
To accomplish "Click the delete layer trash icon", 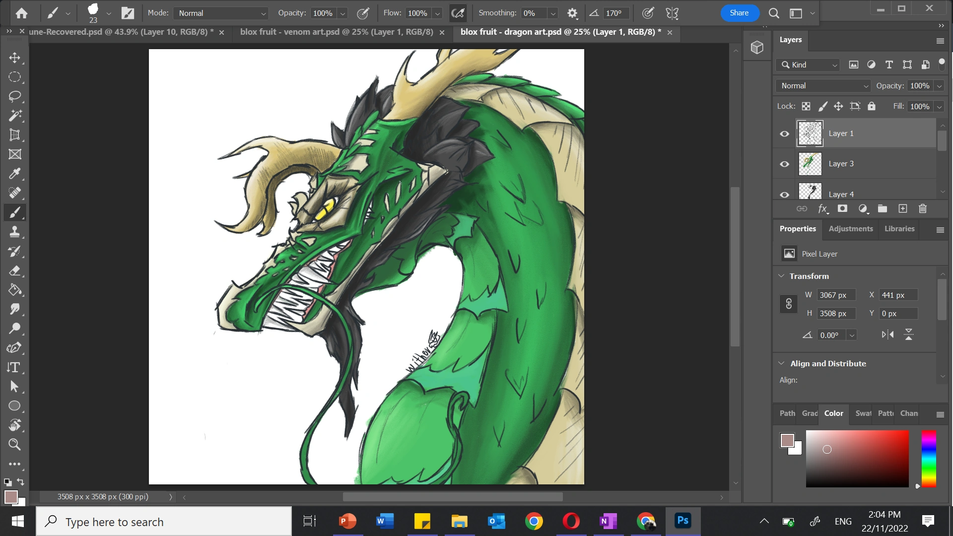I will (x=923, y=209).
